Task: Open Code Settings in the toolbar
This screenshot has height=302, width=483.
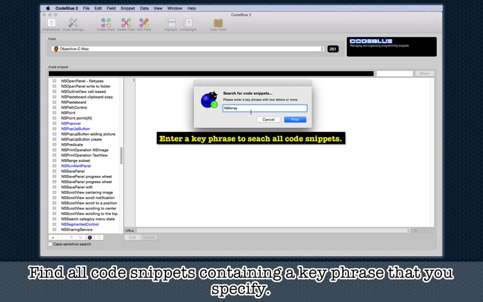Action: tap(73, 23)
